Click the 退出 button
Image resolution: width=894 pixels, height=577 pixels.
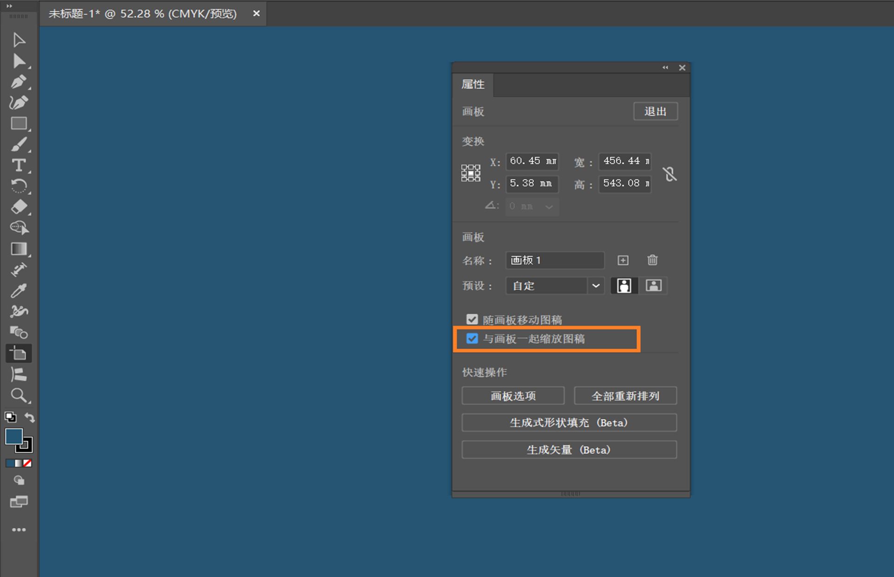(655, 111)
